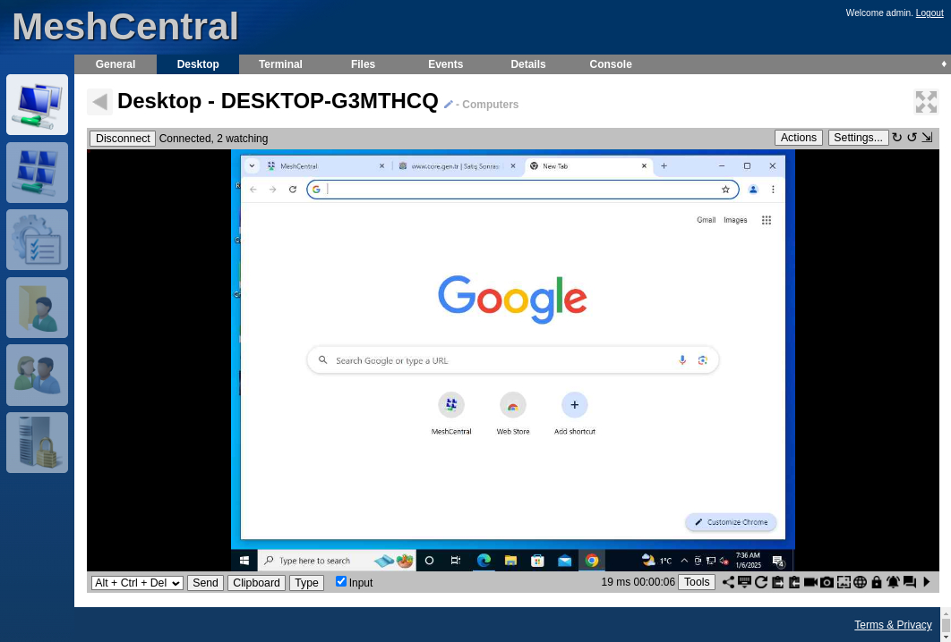The image size is (951, 642).
Task: Click the remote Chrome reload icon
Action: tap(292, 190)
